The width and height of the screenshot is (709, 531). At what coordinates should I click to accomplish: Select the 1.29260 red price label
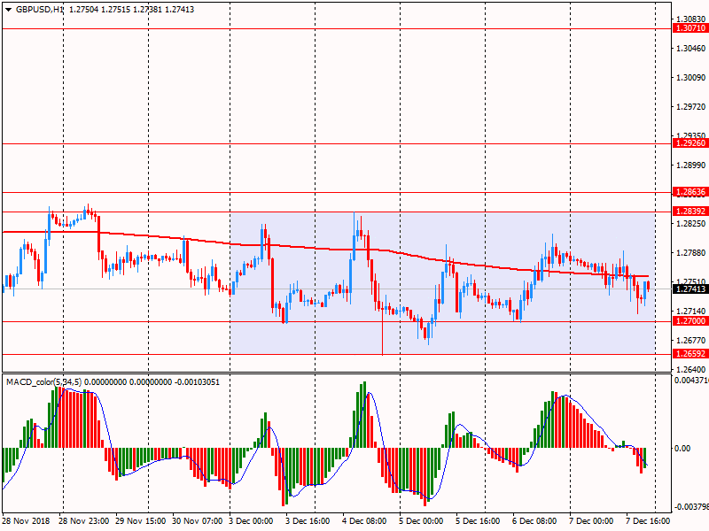[x=690, y=143]
